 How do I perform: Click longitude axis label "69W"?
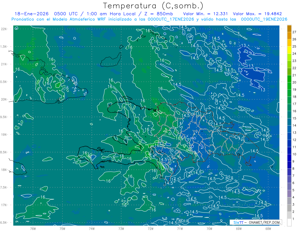click(x=239, y=229)
